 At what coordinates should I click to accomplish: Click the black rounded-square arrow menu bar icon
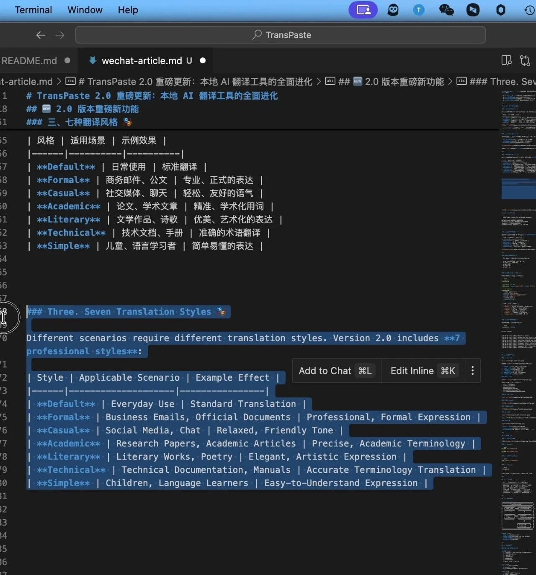click(x=473, y=10)
